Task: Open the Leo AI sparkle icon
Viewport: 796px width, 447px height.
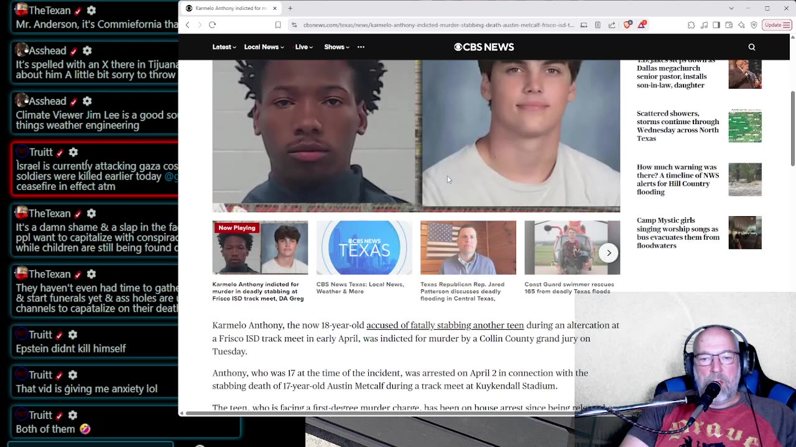Action: click(x=741, y=25)
